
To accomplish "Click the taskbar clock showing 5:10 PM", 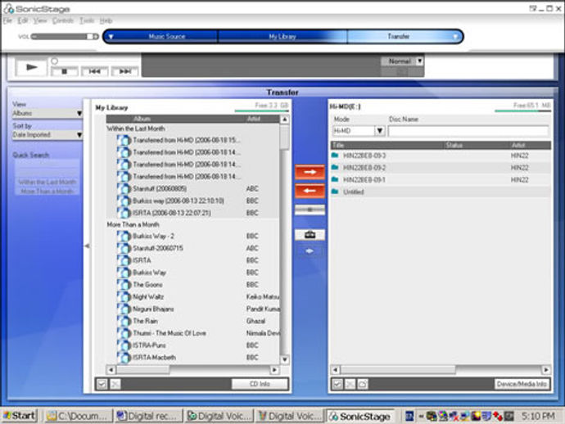I will tap(538, 416).
